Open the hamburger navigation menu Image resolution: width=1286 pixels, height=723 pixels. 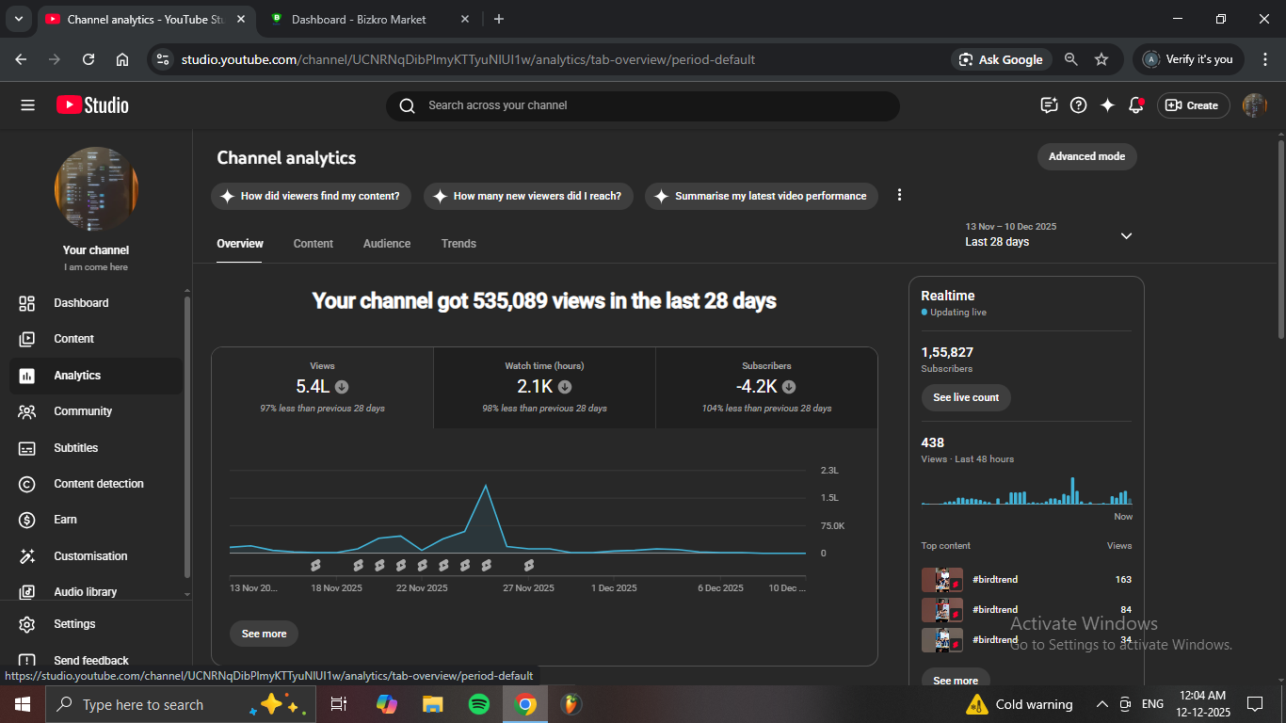click(27, 105)
